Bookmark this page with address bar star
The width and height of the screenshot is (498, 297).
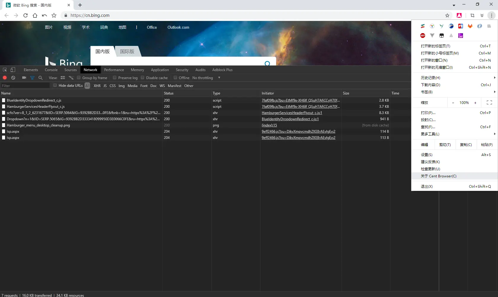click(x=447, y=15)
